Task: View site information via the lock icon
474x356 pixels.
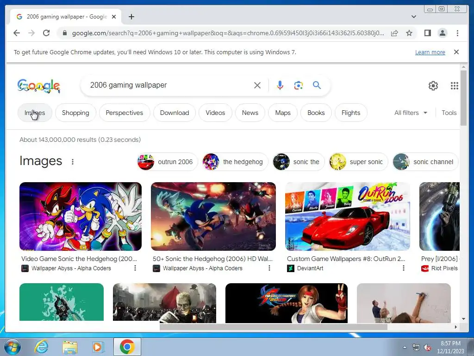Action: click(64, 33)
